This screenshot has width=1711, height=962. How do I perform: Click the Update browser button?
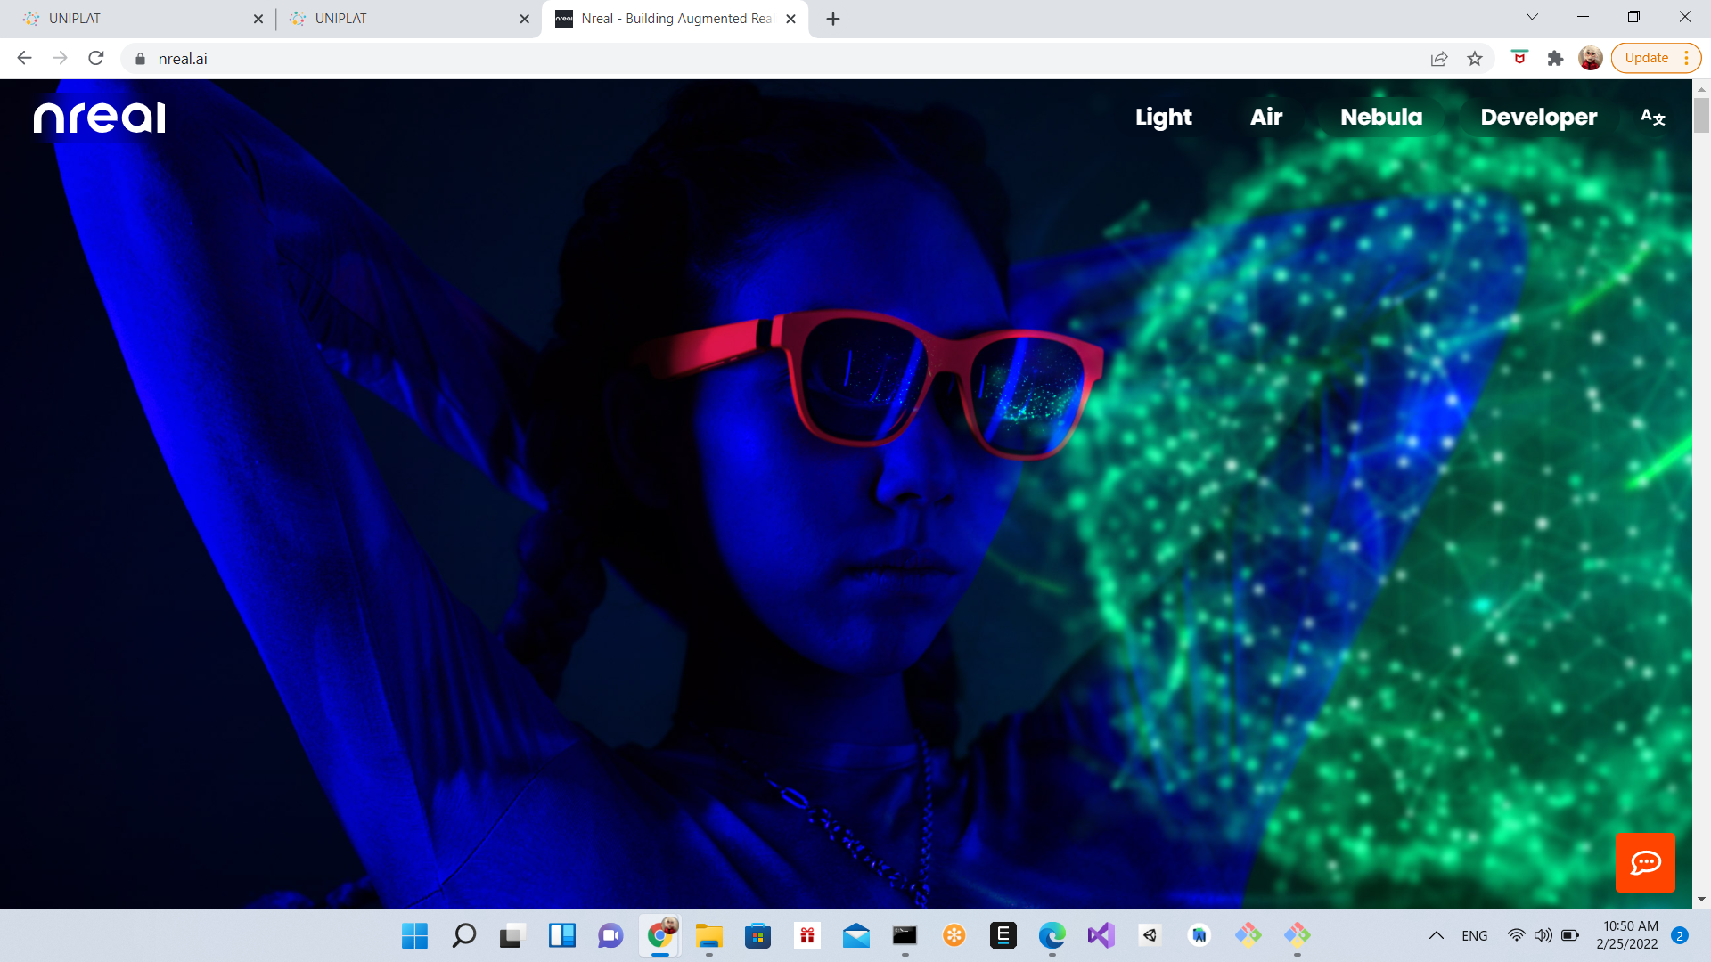[x=1646, y=57]
